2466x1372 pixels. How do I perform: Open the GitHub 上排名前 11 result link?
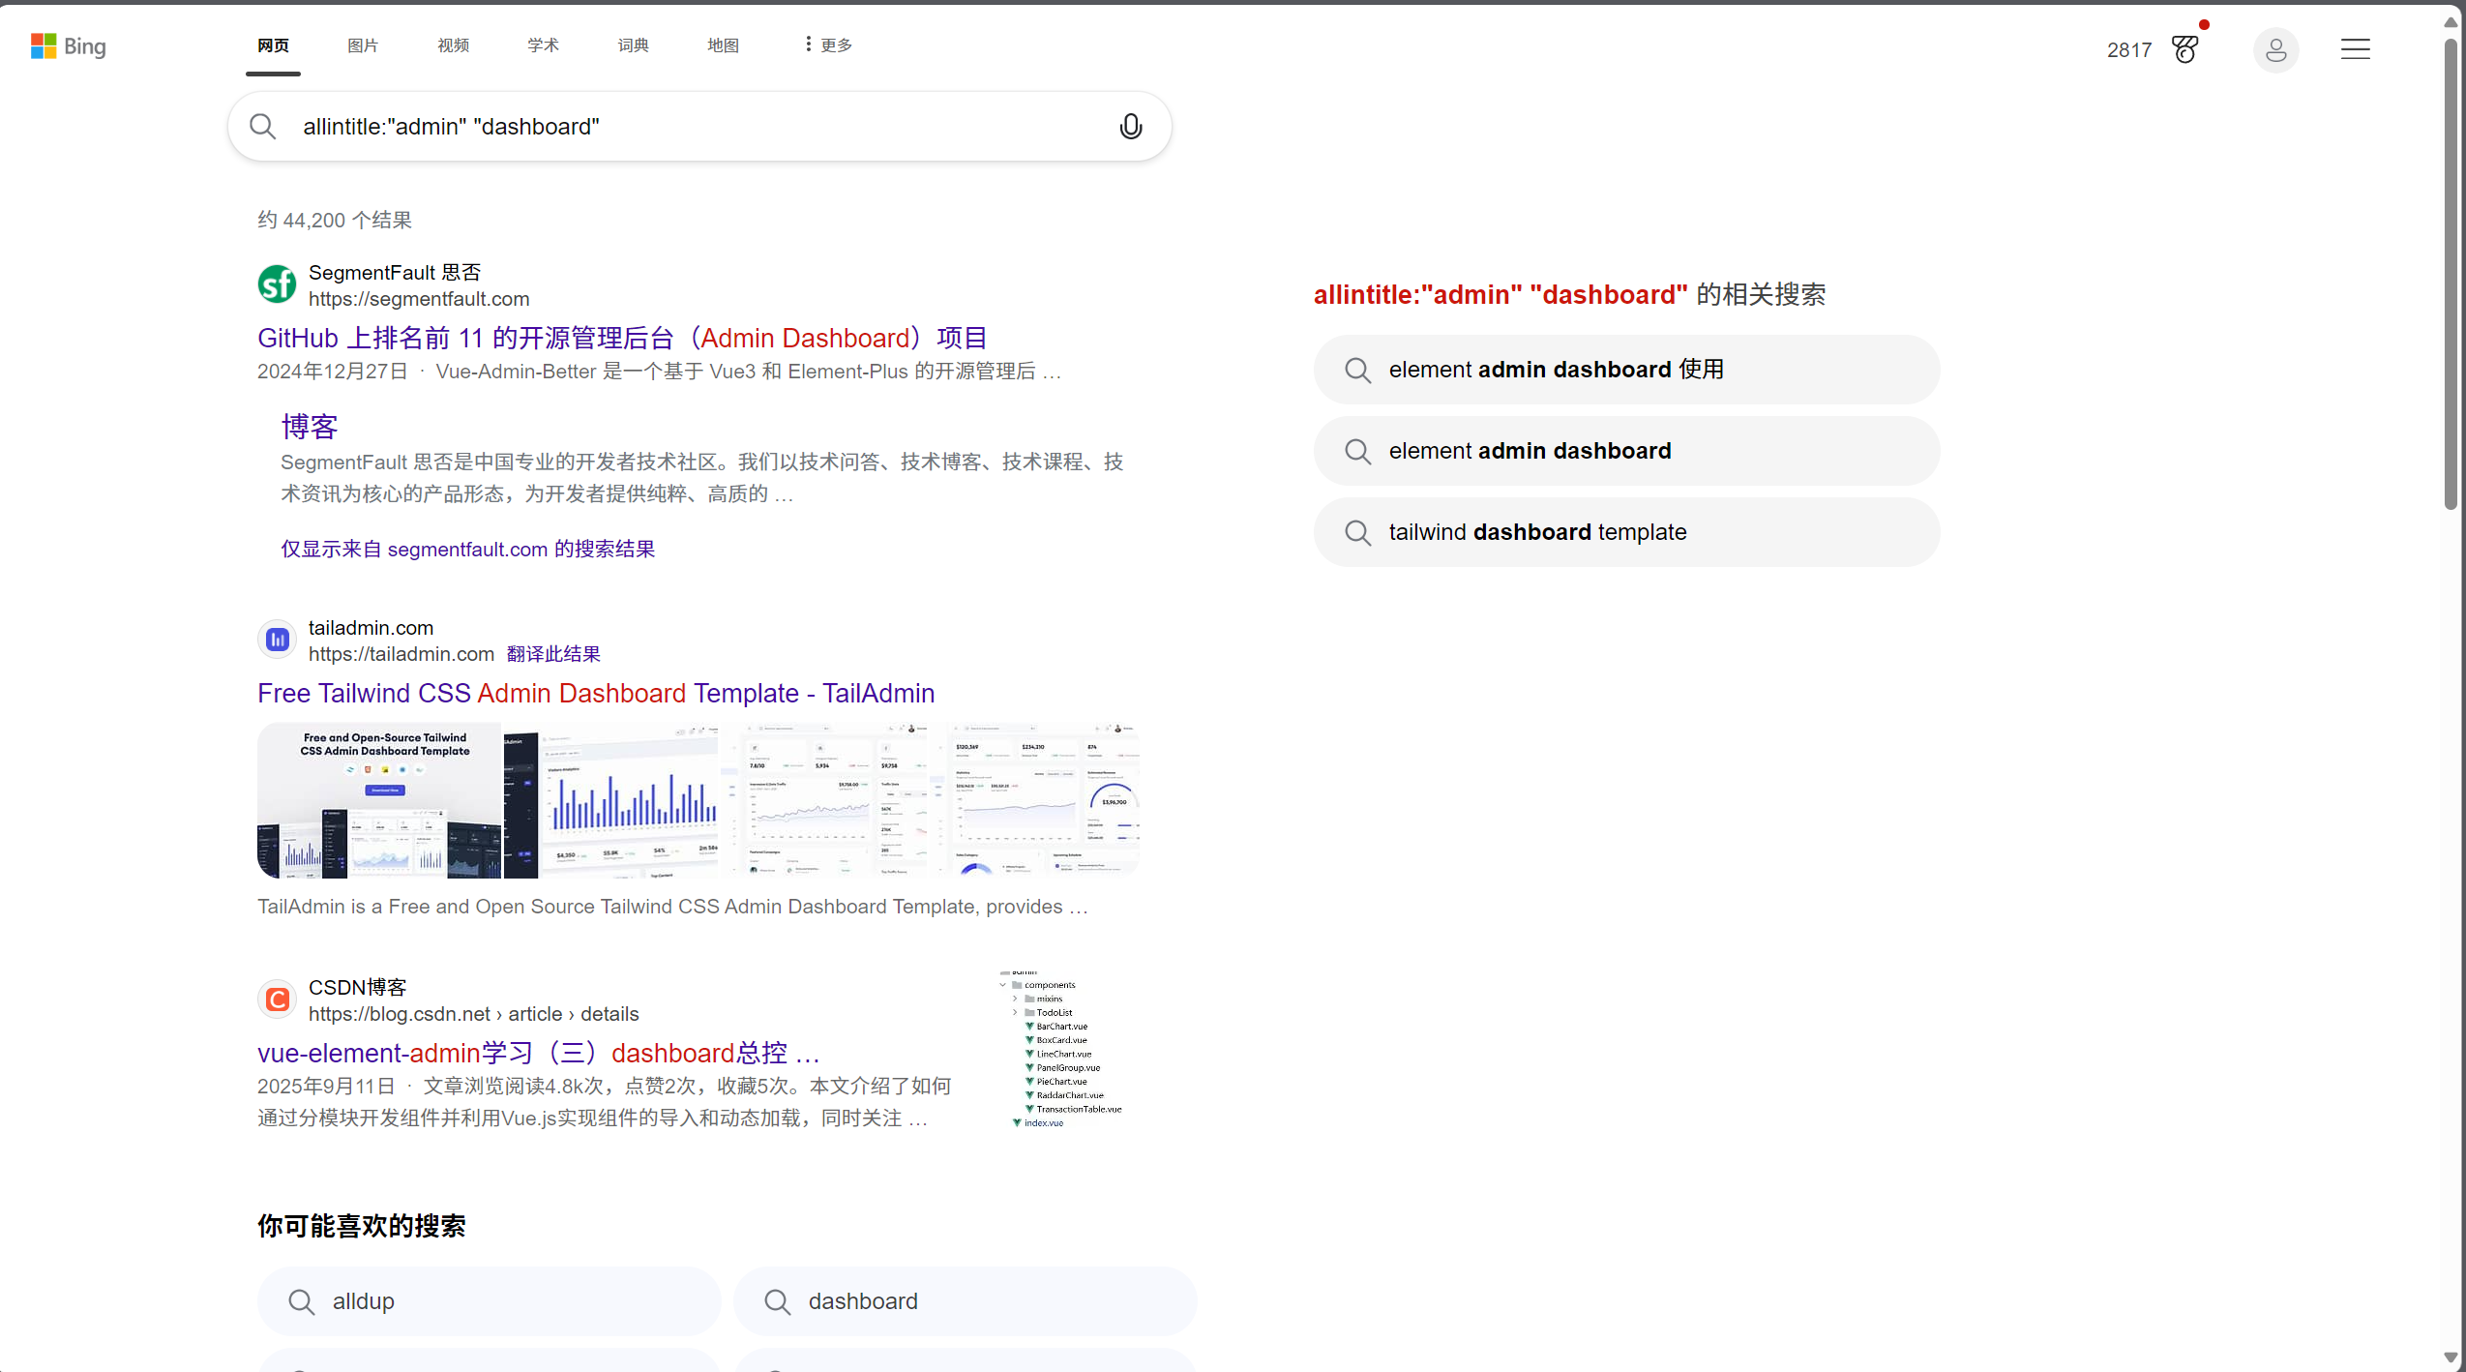[622, 337]
